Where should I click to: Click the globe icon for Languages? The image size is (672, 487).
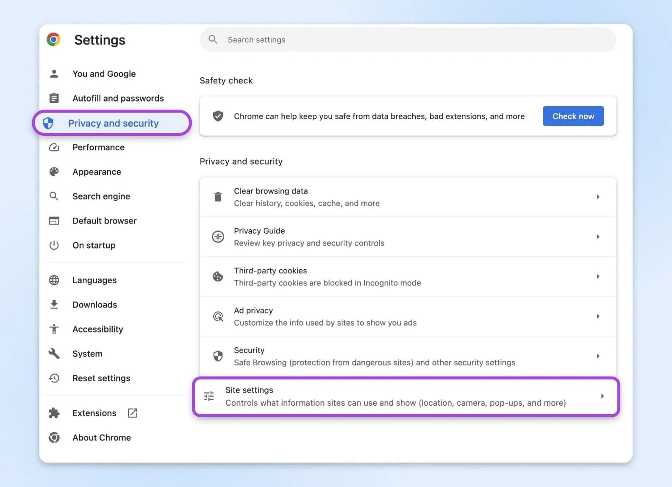[x=54, y=280]
